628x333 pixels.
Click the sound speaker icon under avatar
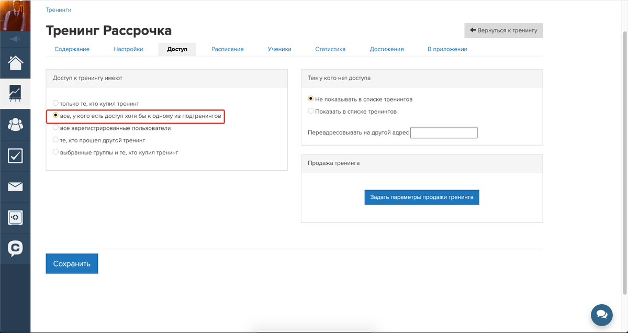(x=15, y=39)
